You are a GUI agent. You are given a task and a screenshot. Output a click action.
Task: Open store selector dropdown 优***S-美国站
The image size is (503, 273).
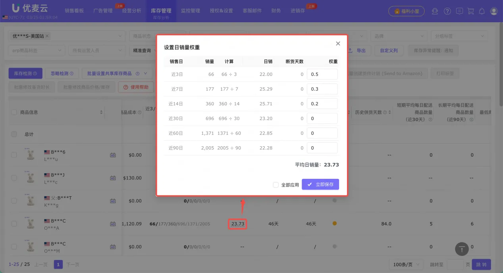click(x=67, y=36)
